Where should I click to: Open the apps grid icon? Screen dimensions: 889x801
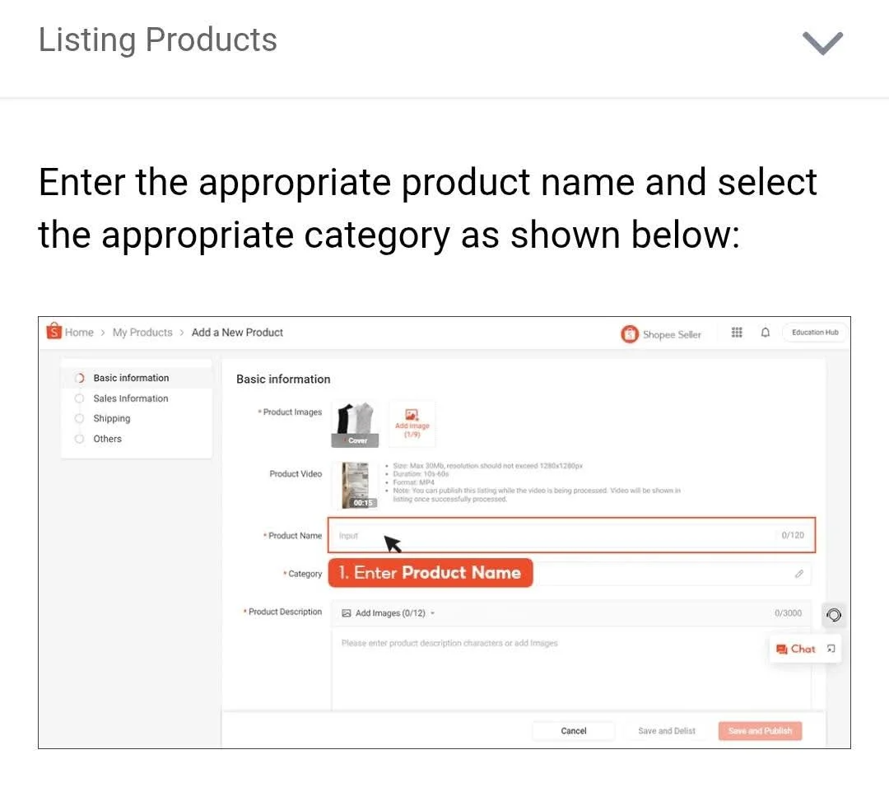[737, 333]
